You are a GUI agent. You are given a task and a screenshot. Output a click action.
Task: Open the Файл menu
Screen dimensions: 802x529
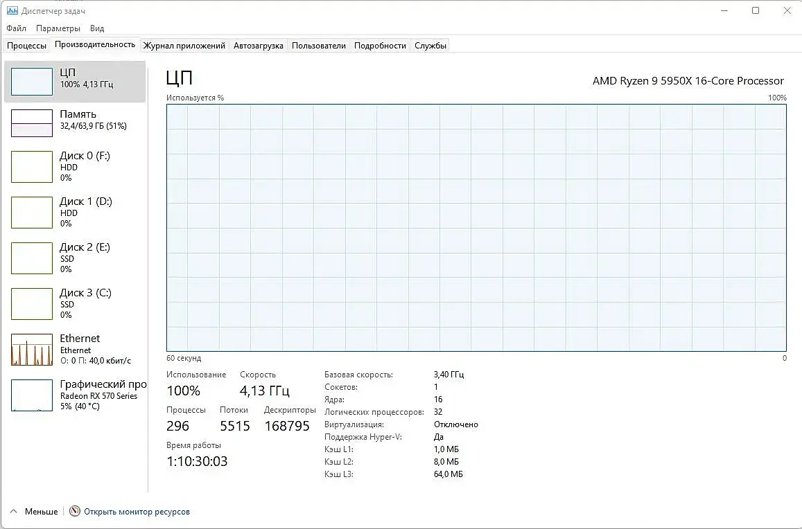pos(17,28)
